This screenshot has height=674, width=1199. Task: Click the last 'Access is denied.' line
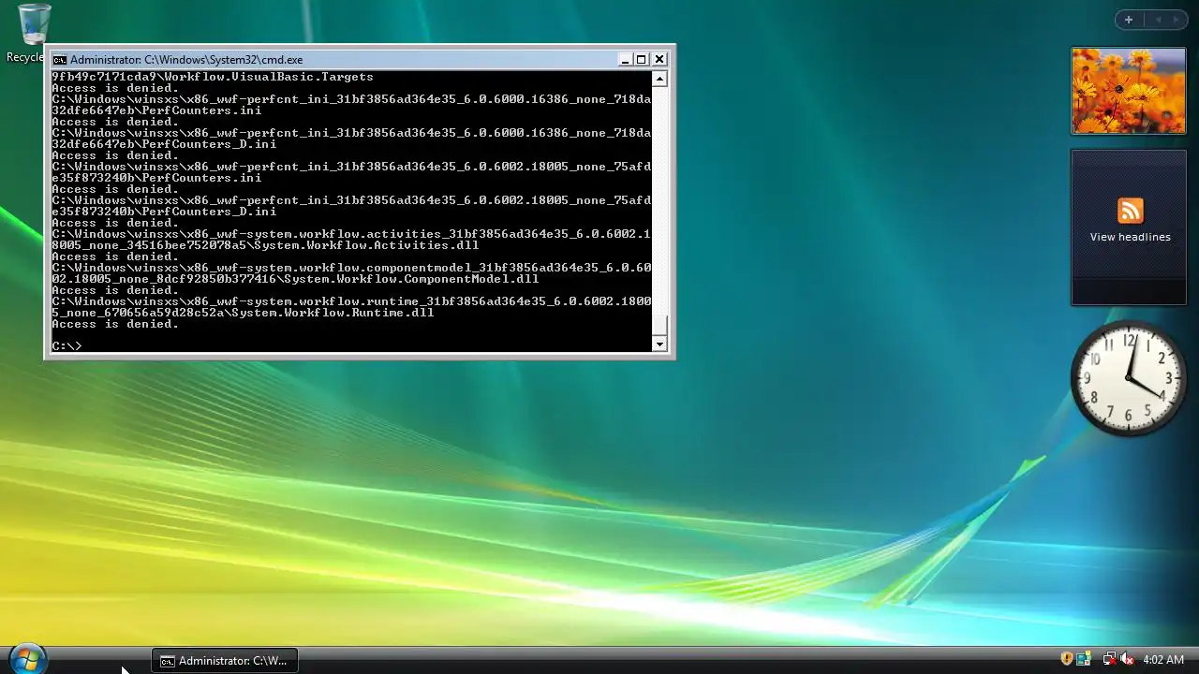click(115, 324)
